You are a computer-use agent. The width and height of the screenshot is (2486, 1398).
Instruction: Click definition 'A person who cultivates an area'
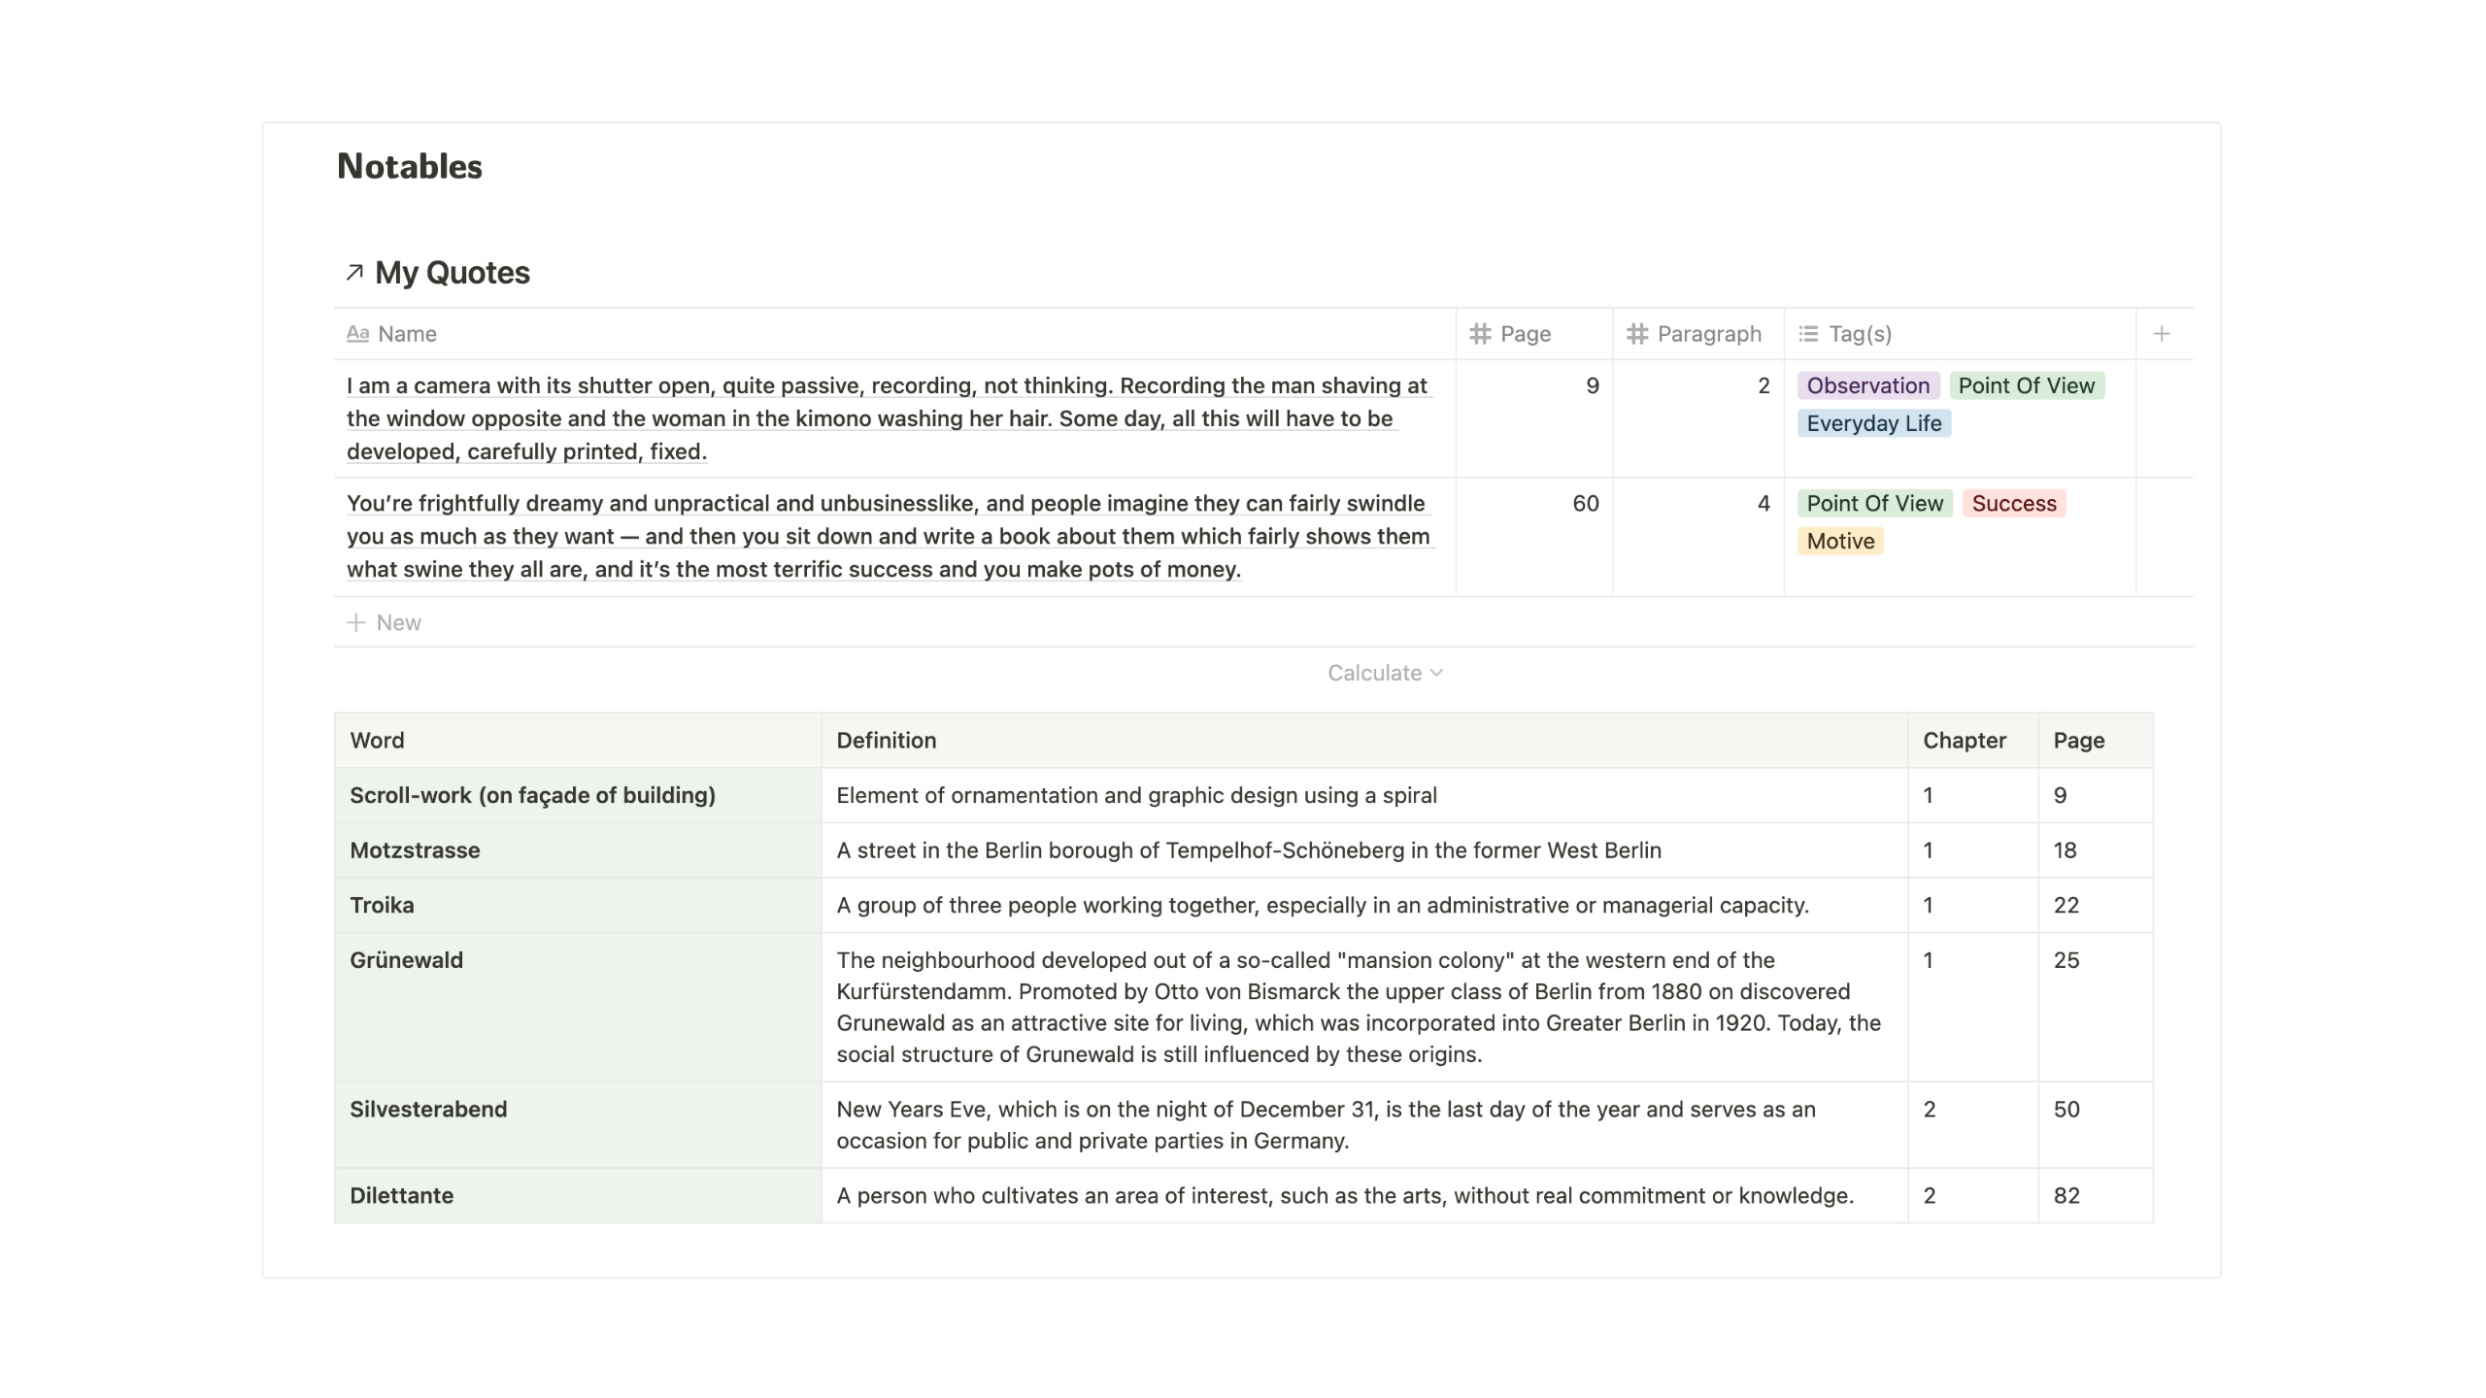pos(1364,1195)
